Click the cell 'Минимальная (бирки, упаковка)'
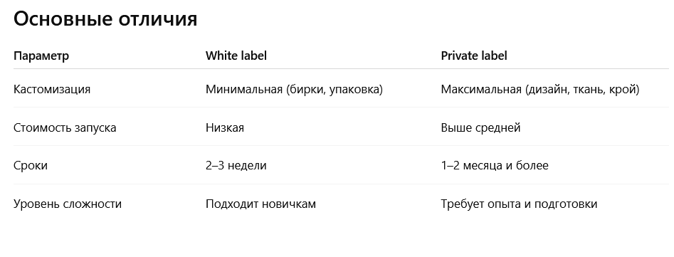Image resolution: width=674 pixels, height=257 pixels. pyautogui.click(x=294, y=90)
